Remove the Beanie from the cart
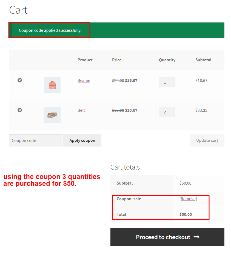This screenshot has height=255, width=231. pyautogui.click(x=19, y=80)
